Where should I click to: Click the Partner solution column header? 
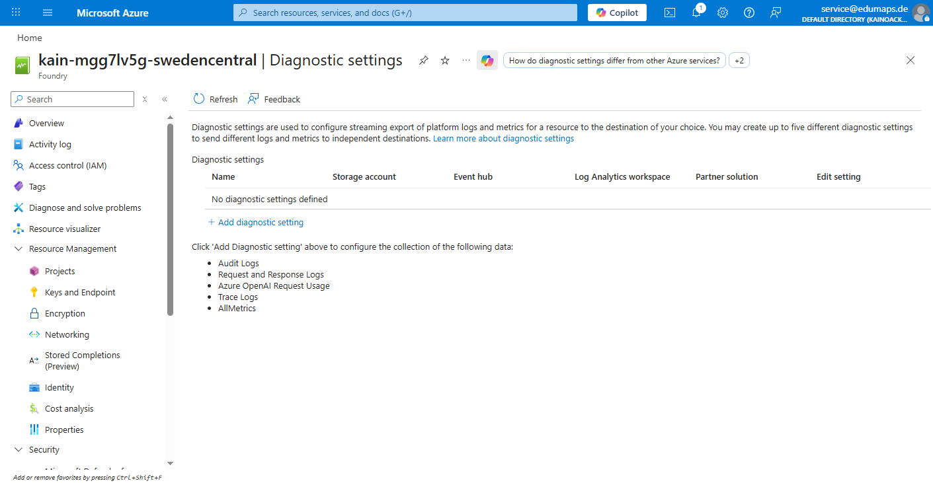point(727,177)
